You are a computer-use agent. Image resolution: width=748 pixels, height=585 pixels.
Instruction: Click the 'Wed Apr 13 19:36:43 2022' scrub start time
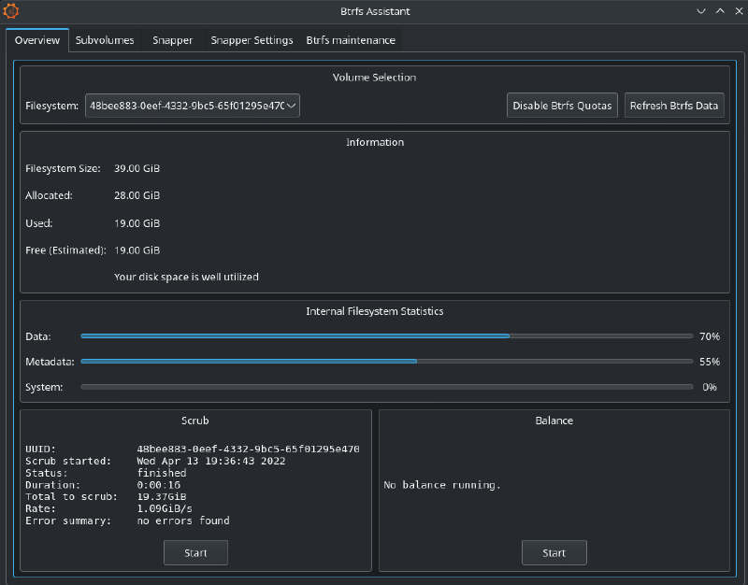[211, 461]
